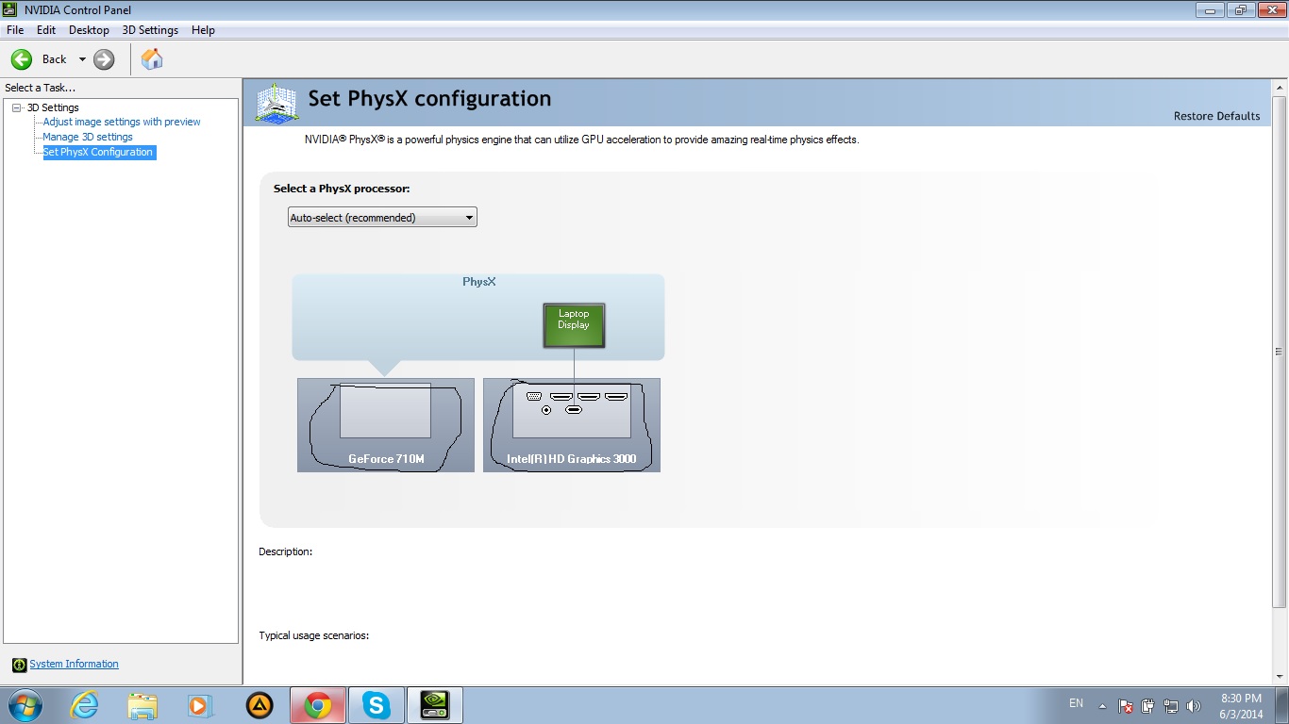Open the Back history dropdown arrow

pyautogui.click(x=82, y=59)
